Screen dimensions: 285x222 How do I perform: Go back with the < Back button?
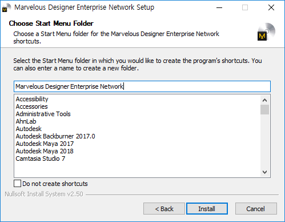(x=164, y=209)
